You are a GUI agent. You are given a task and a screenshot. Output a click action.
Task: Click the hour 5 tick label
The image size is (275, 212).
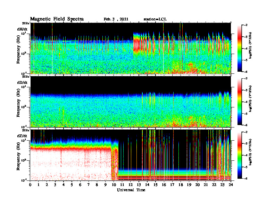point(72,185)
